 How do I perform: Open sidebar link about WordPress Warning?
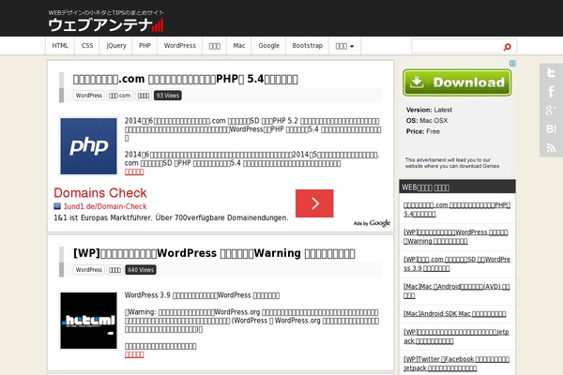tap(456, 236)
